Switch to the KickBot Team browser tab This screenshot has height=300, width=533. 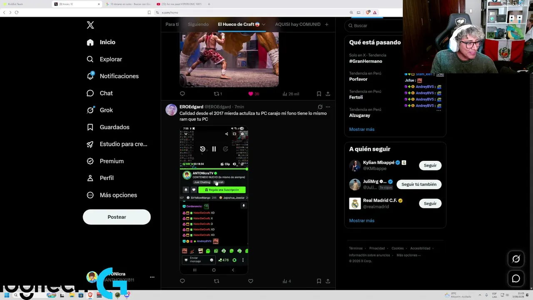26,4
